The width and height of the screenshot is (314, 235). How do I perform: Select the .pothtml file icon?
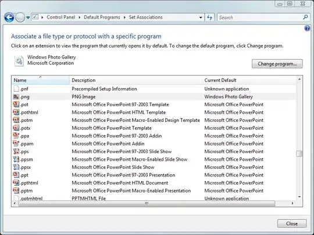pos(16,112)
